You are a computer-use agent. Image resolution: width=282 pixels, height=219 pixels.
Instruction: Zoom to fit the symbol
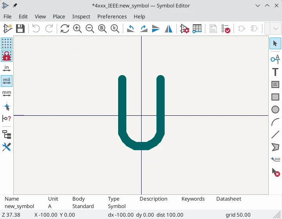[102, 29]
